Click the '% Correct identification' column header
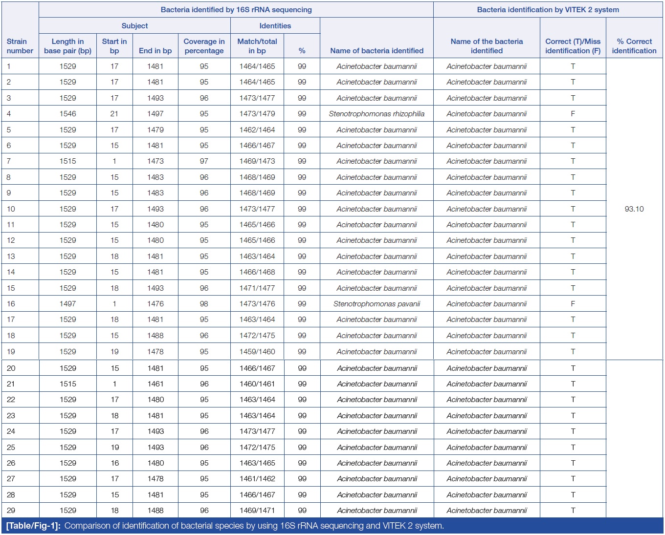The image size is (665, 535). pyautogui.click(x=634, y=46)
